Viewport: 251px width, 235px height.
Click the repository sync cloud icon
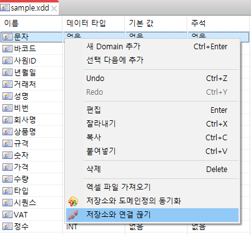[x=73, y=201]
